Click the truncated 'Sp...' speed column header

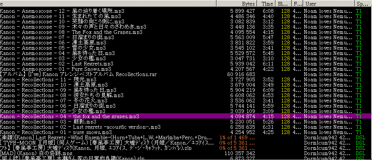click(x=363, y=4)
